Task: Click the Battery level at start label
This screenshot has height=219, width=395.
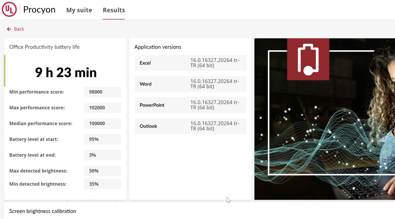Action: pyautogui.click(x=34, y=139)
